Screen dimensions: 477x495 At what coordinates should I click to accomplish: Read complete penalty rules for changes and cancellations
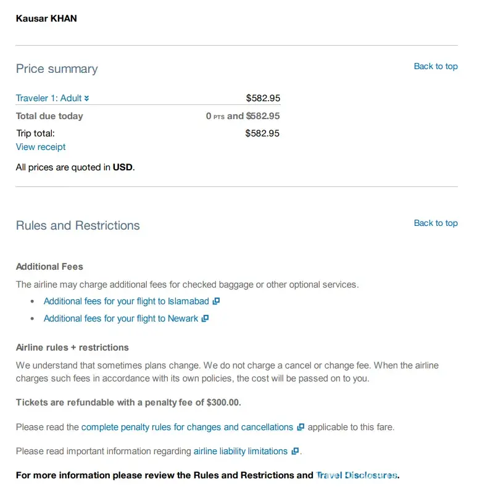[x=187, y=427]
